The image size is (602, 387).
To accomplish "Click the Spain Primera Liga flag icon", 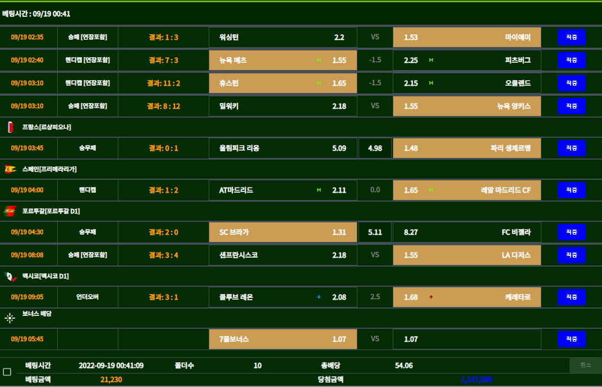I will coord(10,169).
